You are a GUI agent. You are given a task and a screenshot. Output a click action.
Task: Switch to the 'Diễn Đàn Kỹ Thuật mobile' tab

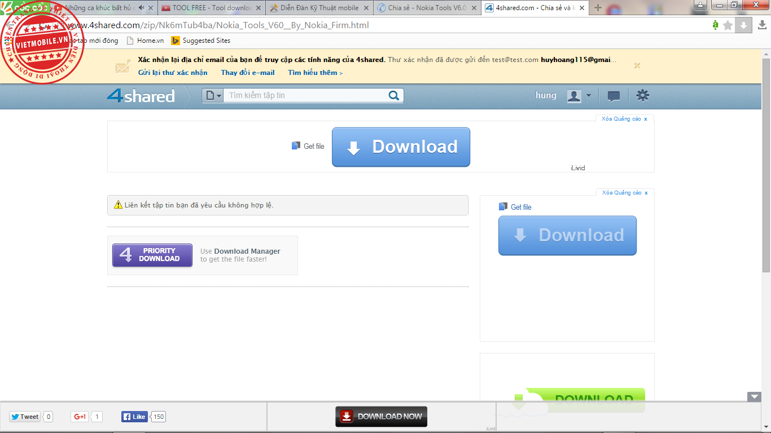[x=319, y=8]
